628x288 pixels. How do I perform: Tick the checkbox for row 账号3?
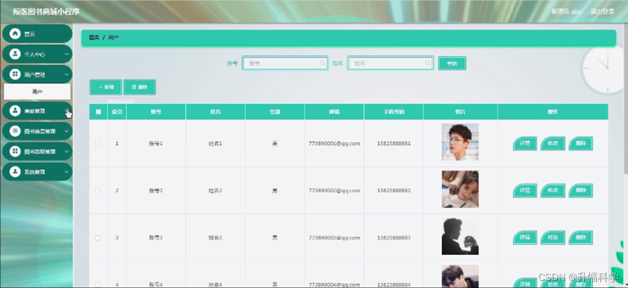pyautogui.click(x=98, y=238)
